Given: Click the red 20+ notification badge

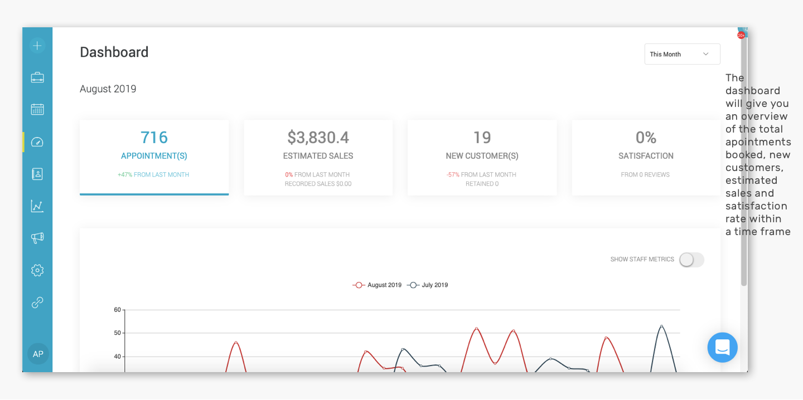Looking at the screenshot, I should click(x=741, y=35).
